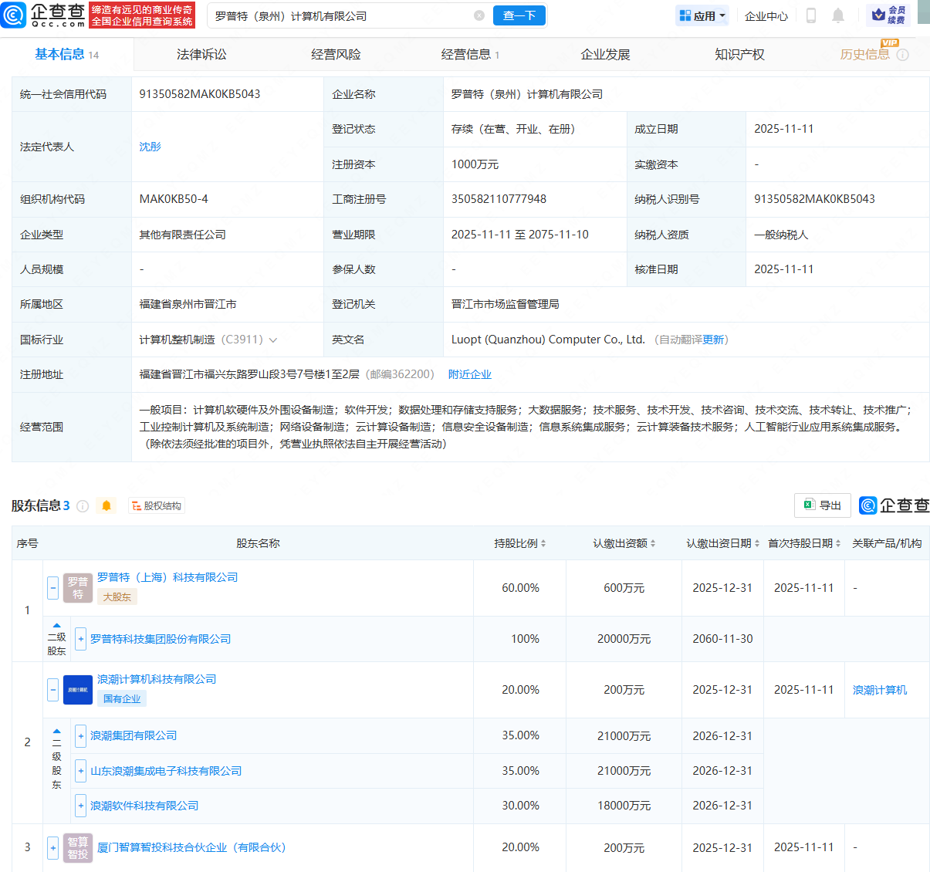This screenshot has width=930, height=872.
Task: Open notifications via the bell icon top right
Action: [x=838, y=15]
